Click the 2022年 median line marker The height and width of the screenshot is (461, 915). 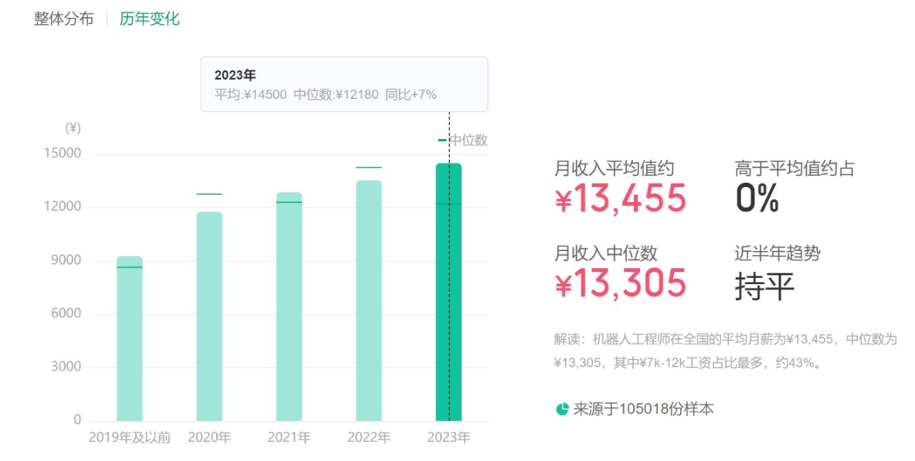tap(369, 168)
